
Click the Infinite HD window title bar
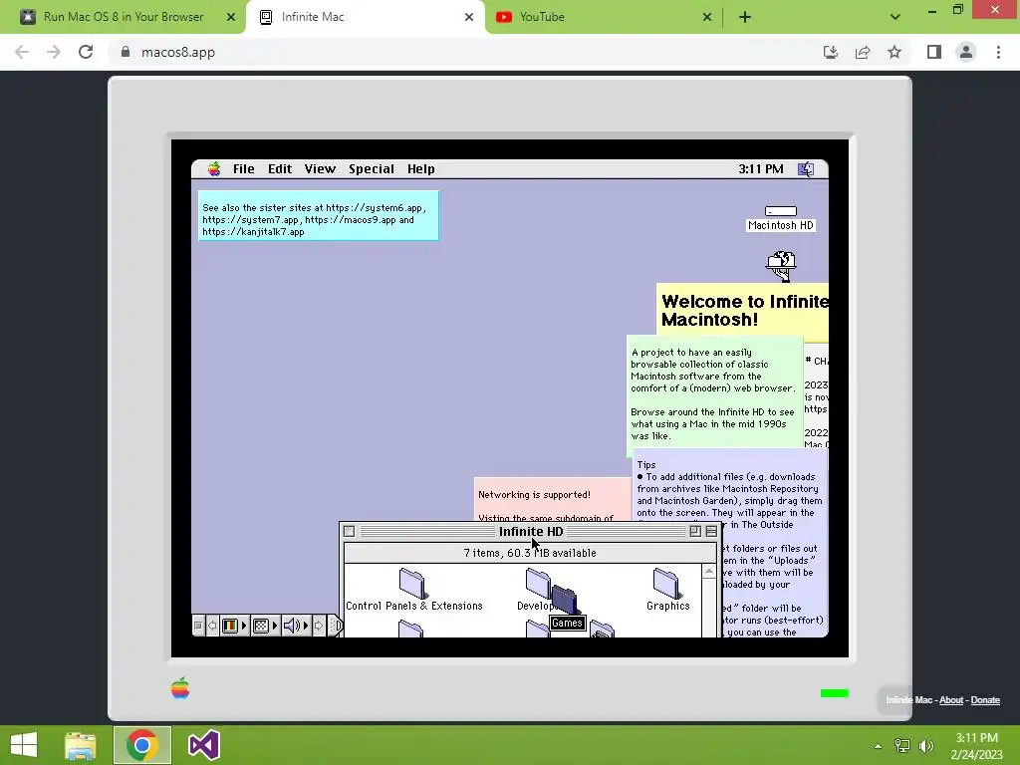(x=530, y=532)
